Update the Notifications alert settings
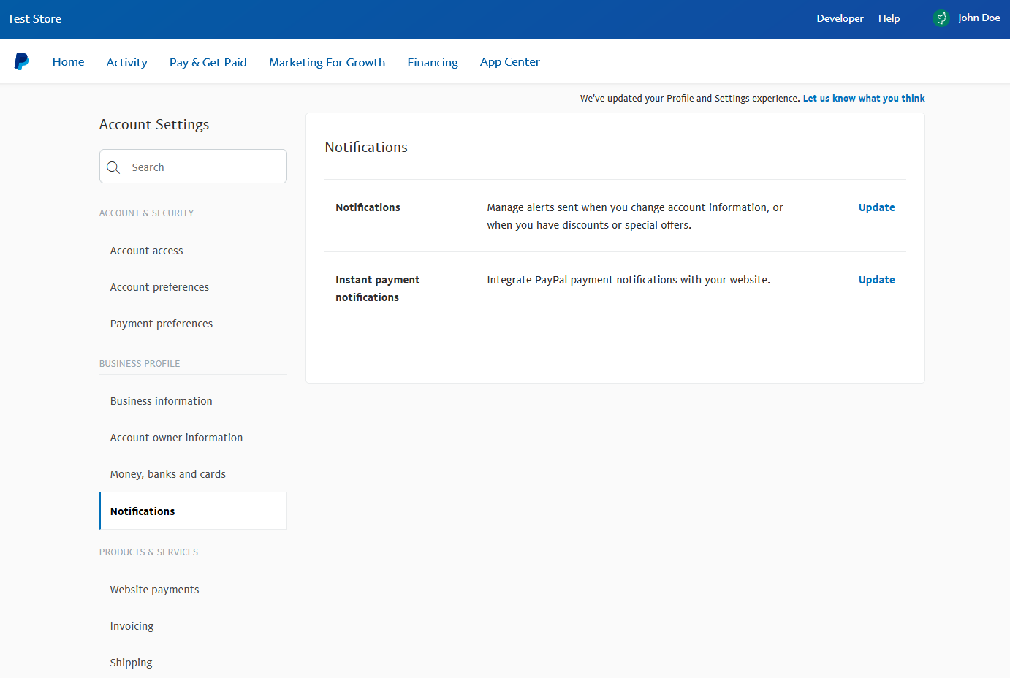 (x=876, y=207)
